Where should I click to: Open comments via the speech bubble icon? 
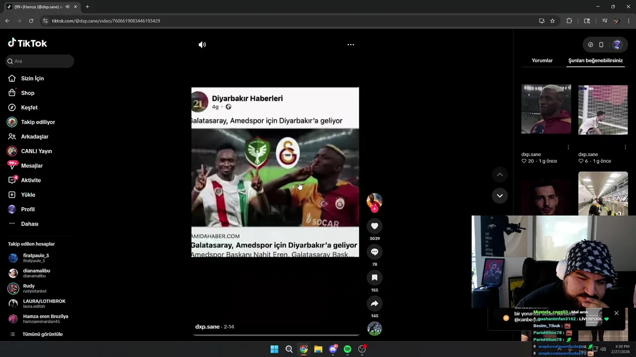[375, 252]
